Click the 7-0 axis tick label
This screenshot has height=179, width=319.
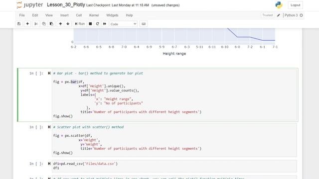tap(124, 47)
